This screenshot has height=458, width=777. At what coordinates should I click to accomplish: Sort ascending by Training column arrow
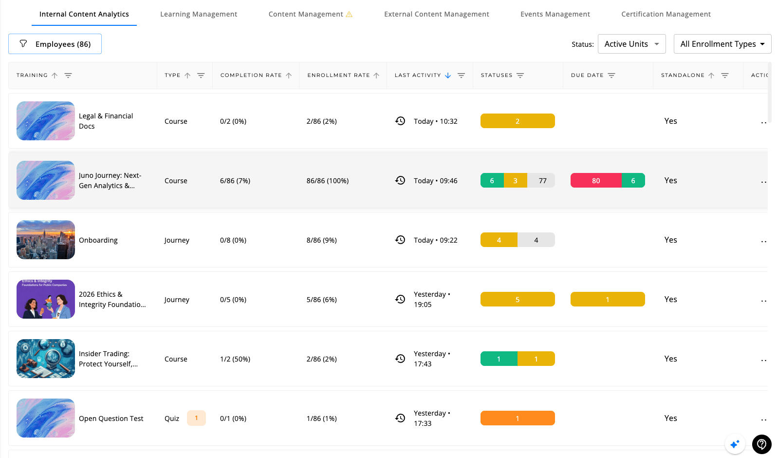point(55,76)
